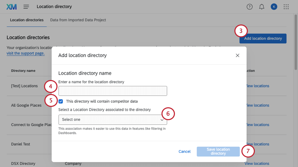Cancel the add directory dialog
This screenshot has width=298, height=167.
(184, 151)
